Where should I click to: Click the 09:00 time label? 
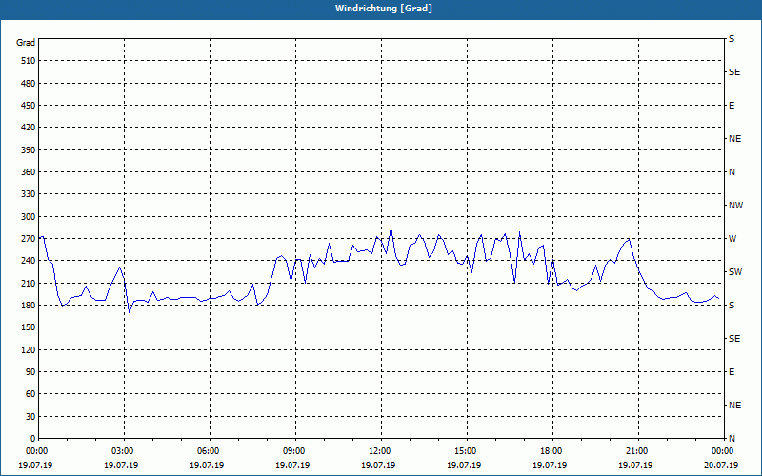(x=295, y=451)
